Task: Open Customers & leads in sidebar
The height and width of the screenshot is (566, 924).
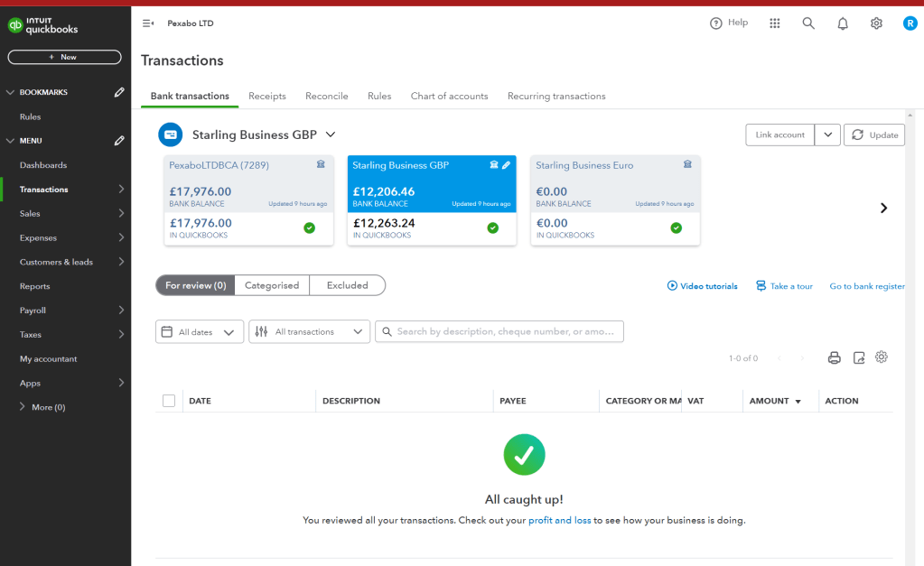Action: (56, 262)
